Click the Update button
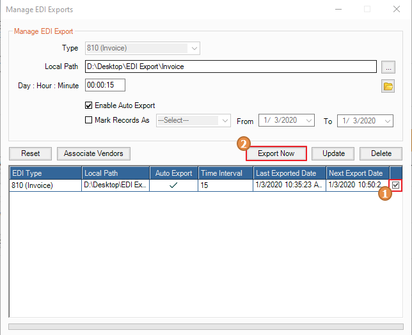 [x=333, y=153]
